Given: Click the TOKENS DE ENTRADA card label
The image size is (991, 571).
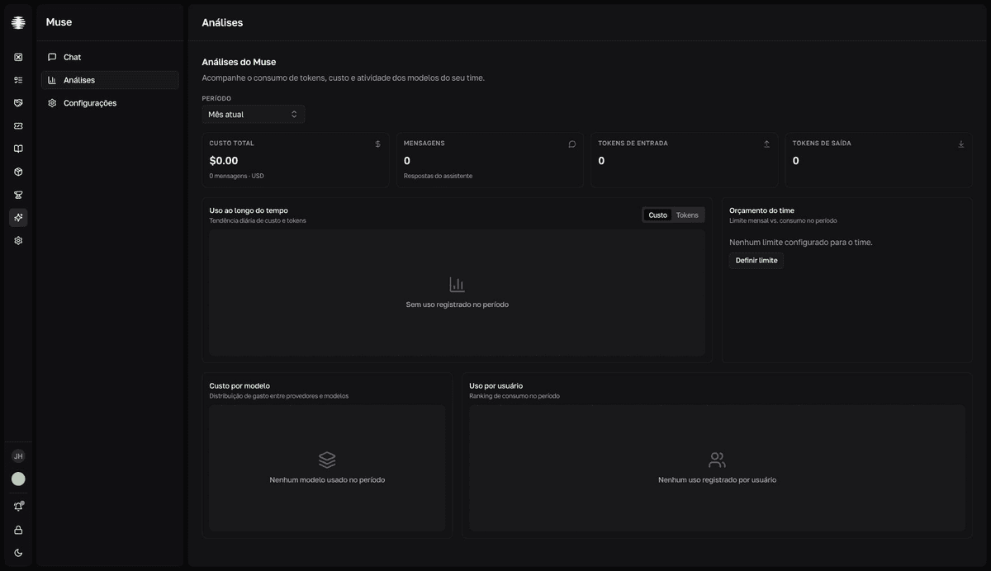Looking at the screenshot, I should pyautogui.click(x=633, y=143).
